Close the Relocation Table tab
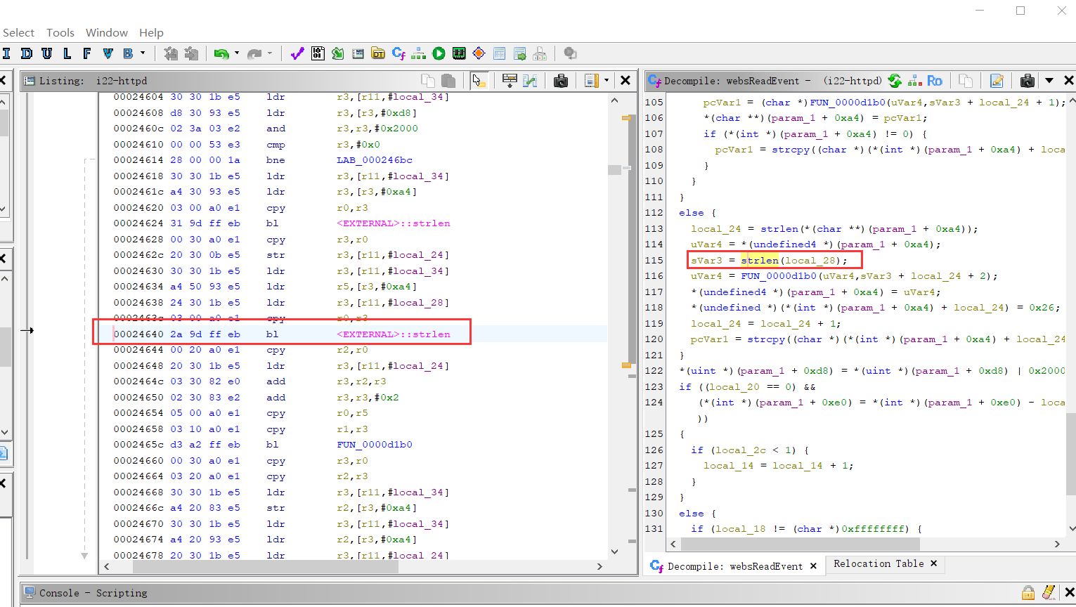 934,563
